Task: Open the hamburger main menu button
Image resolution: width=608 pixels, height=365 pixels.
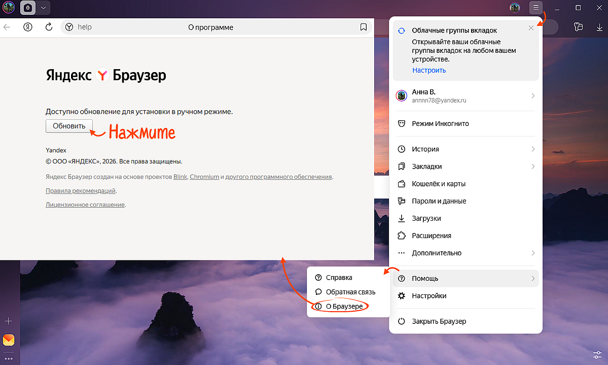Action: (x=535, y=8)
